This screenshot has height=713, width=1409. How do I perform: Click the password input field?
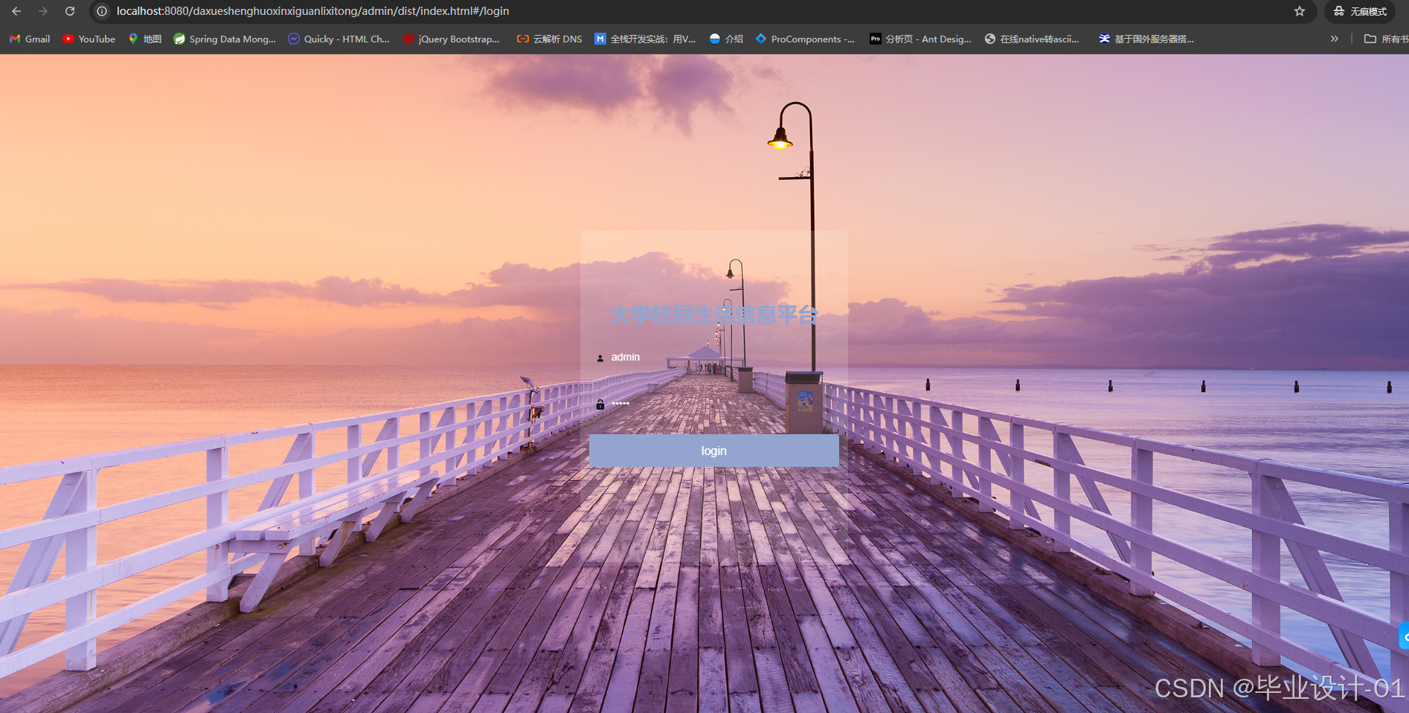pyautogui.click(x=714, y=404)
